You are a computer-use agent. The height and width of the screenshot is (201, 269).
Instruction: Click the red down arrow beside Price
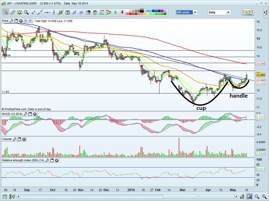[25, 21]
